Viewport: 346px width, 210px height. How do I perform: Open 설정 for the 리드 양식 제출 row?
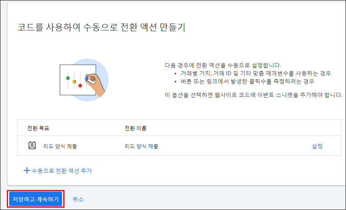(317, 146)
